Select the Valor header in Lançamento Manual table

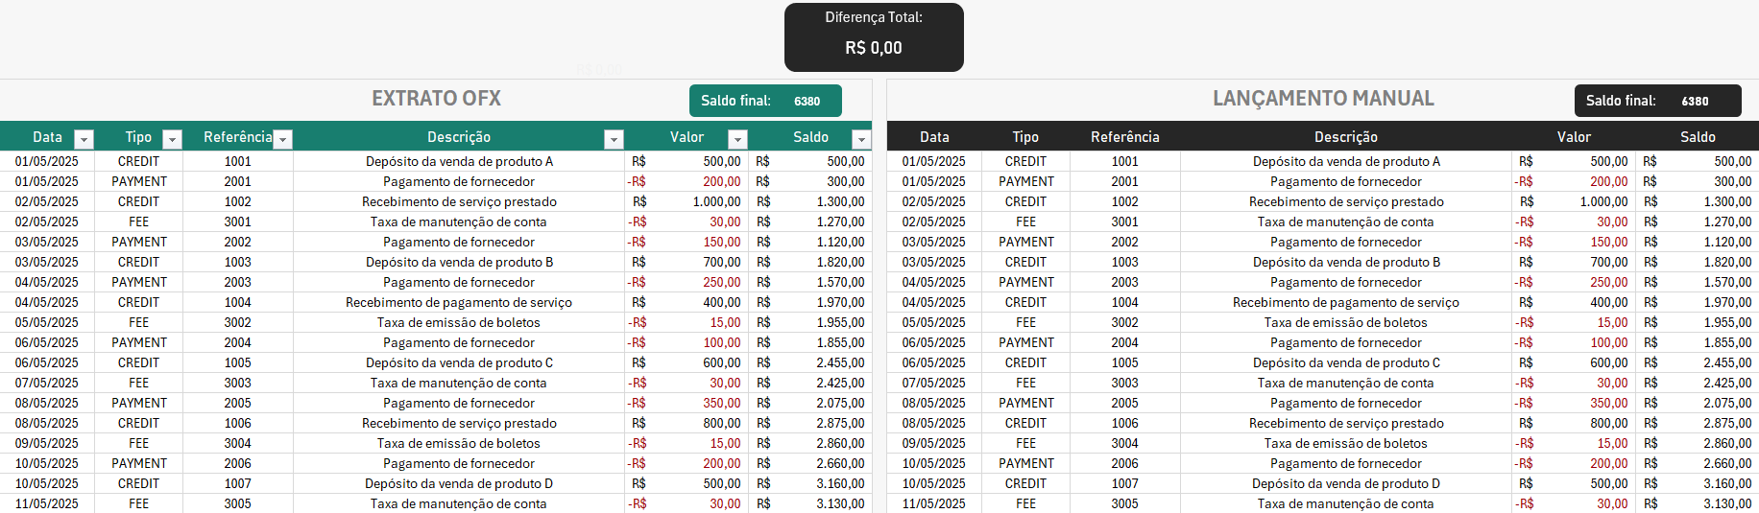point(1574,137)
